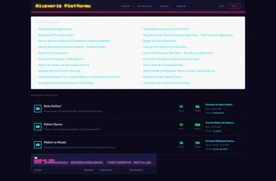276x181 pixels.
Task: View profile of author burak_golden
Action: [x=220, y=149]
